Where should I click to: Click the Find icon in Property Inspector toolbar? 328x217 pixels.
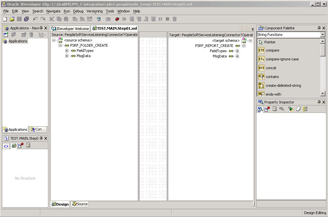[x=281, y=109]
